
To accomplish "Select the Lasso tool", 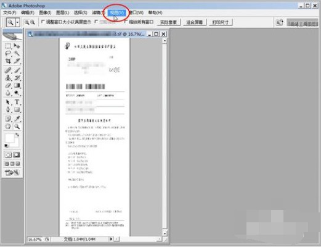I will tap(8, 54).
